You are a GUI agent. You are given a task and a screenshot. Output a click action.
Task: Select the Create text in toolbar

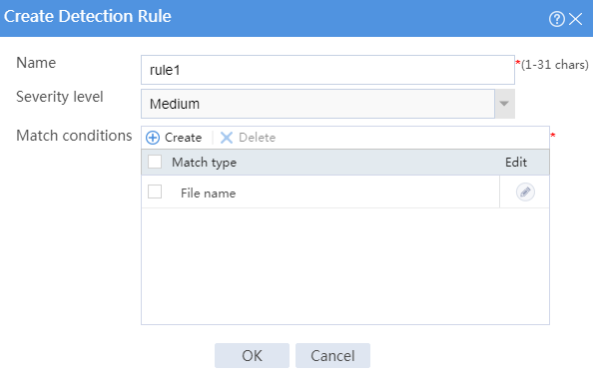click(183, 138)
